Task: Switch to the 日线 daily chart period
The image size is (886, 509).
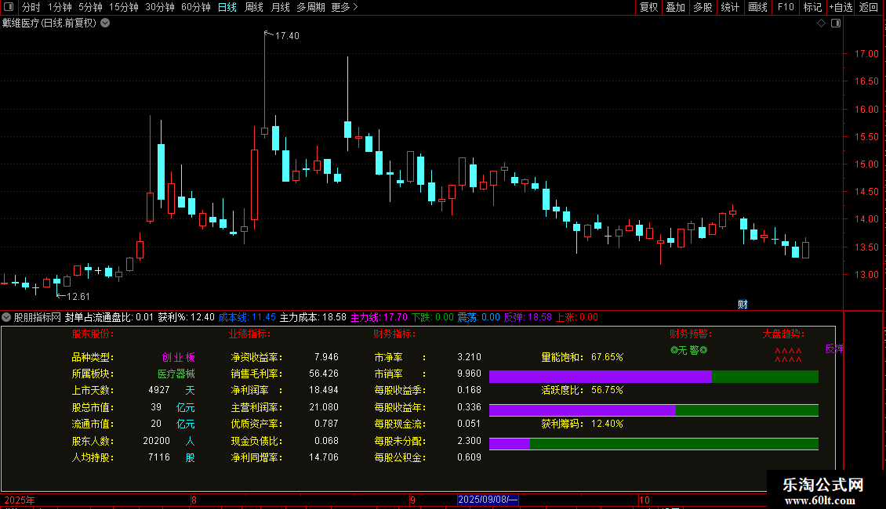Action: click(x=227, y=8)
